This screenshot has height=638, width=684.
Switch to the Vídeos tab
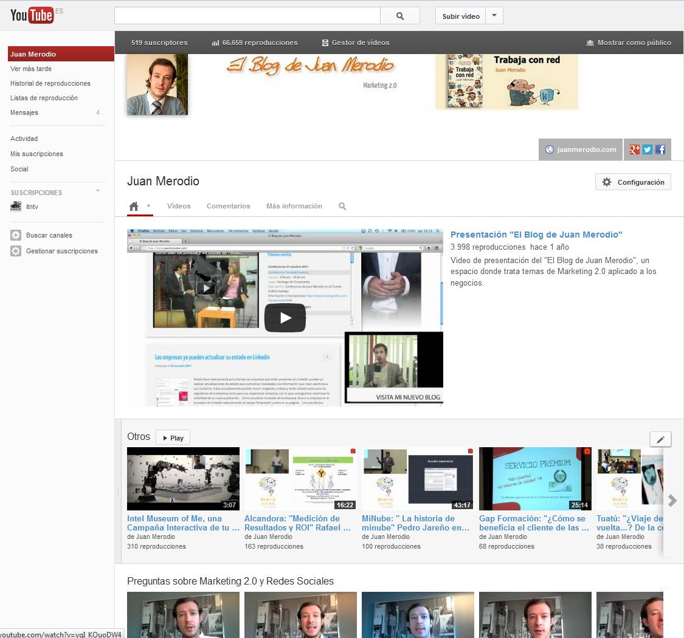(179, 206)
